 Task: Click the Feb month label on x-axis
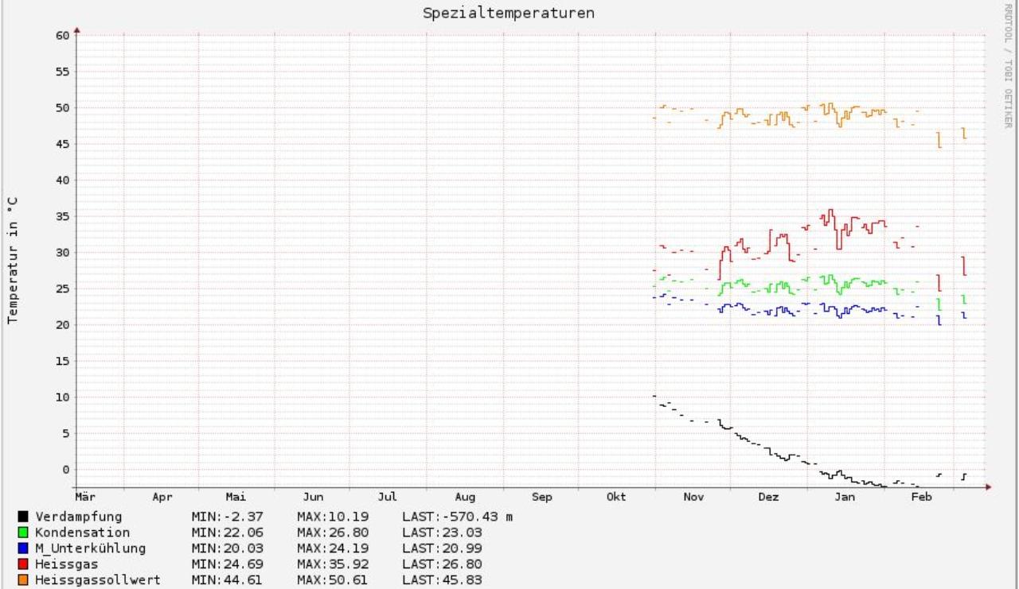click(x=922, y=497)
